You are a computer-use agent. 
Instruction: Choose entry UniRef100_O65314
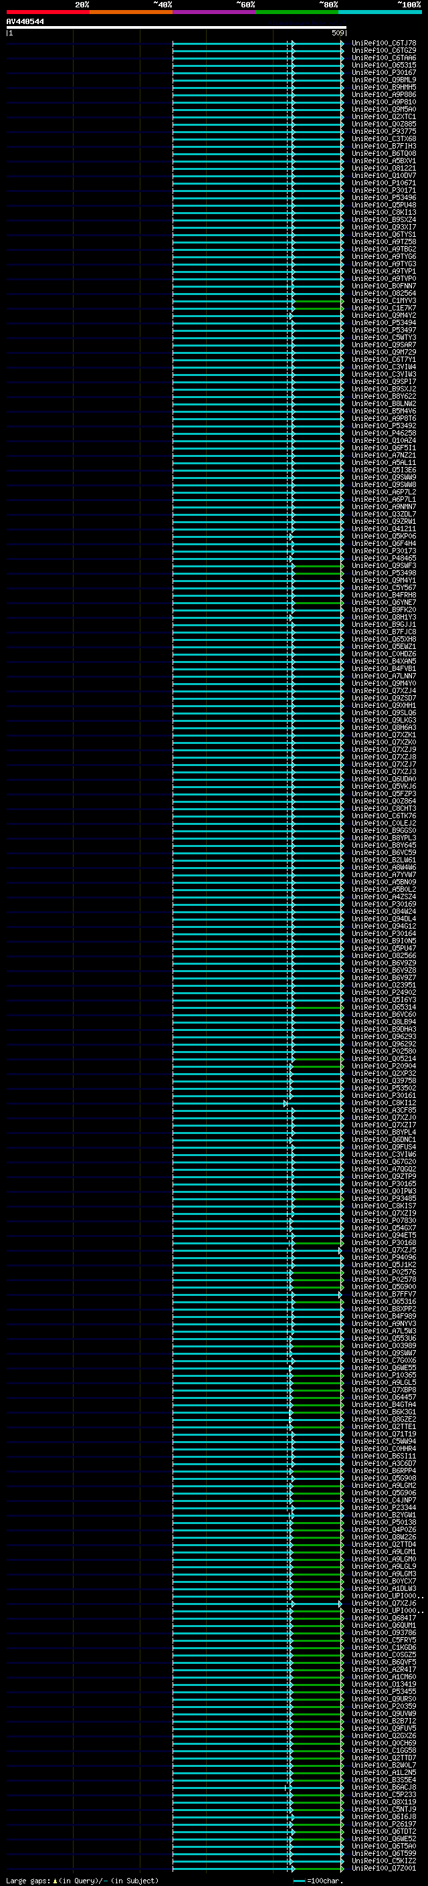coord(384,1008)
